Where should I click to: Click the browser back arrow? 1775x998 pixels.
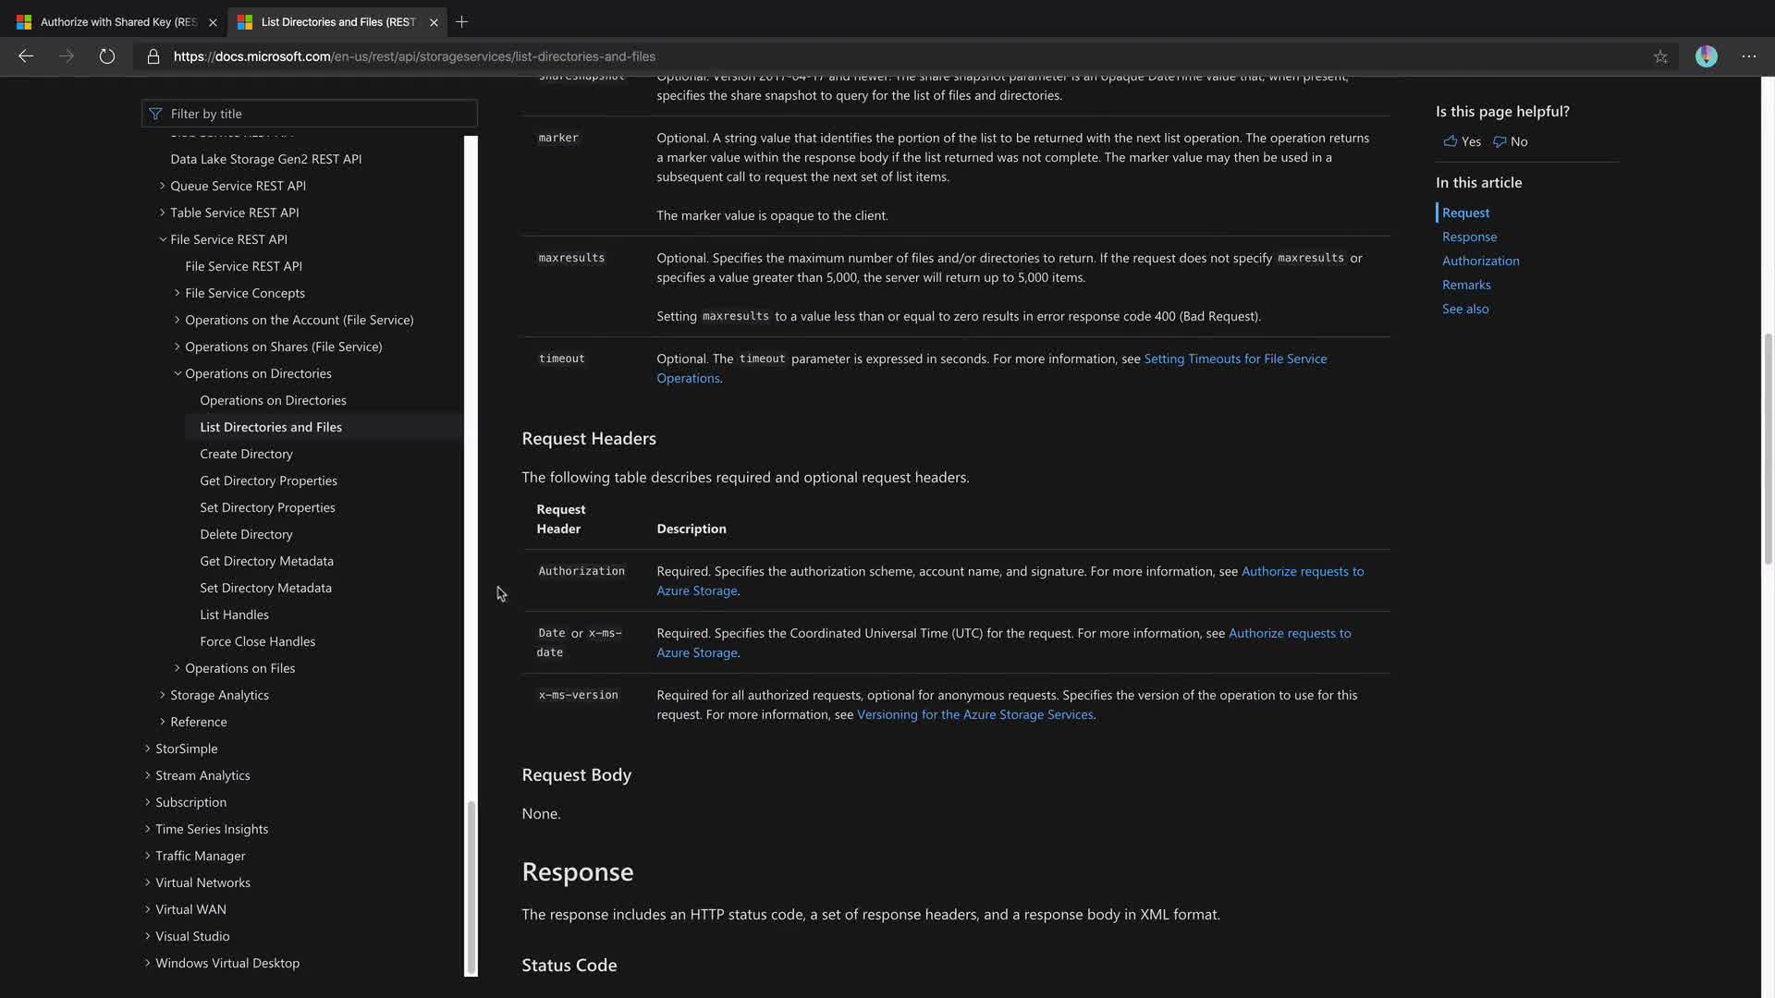pyautogui.click(x=26, y=56)
